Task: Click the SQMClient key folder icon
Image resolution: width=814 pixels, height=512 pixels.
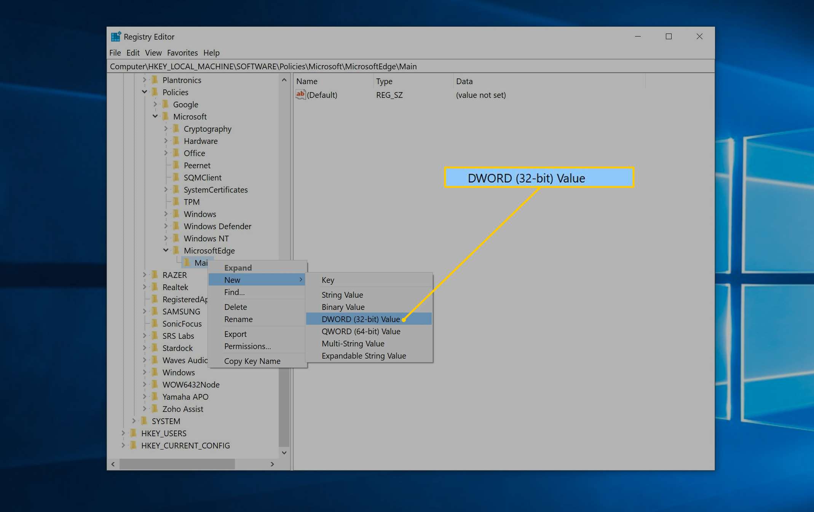Action: tap(176, 177)
